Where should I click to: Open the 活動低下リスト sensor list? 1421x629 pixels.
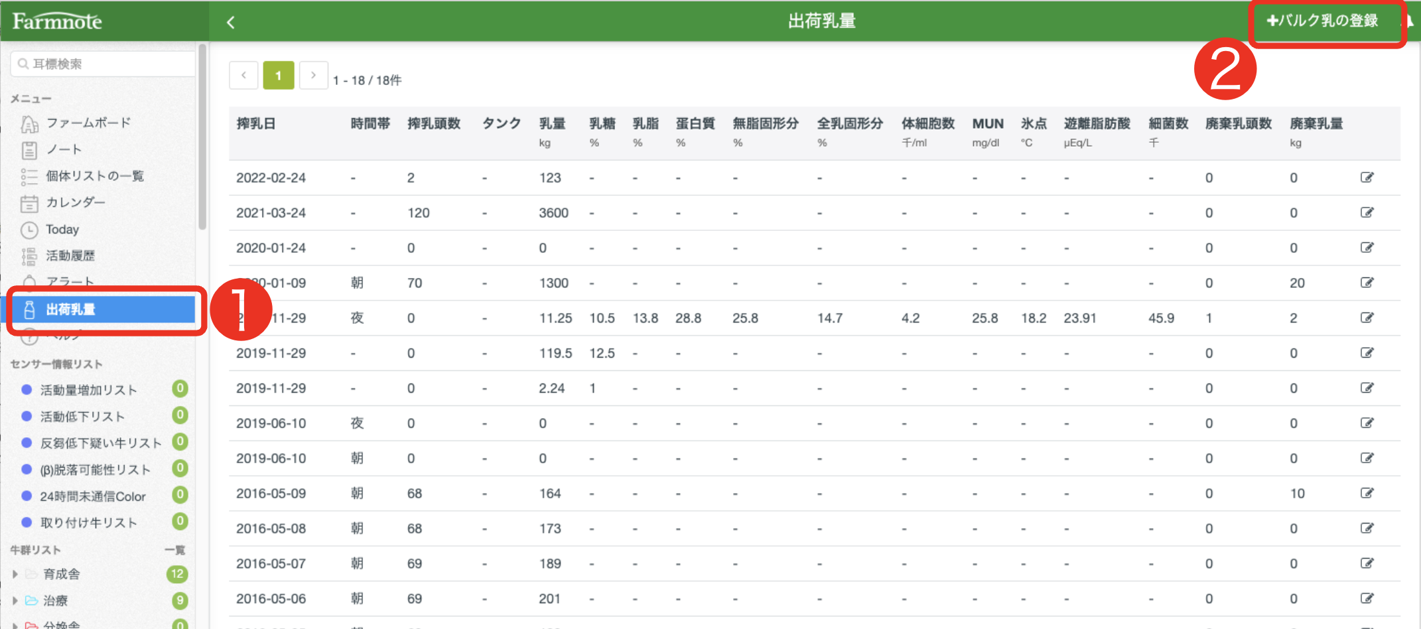[x=82, y=417]
